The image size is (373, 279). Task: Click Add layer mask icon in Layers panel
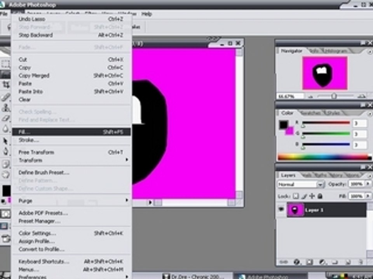pyautogui.click(x=310, y=262)
